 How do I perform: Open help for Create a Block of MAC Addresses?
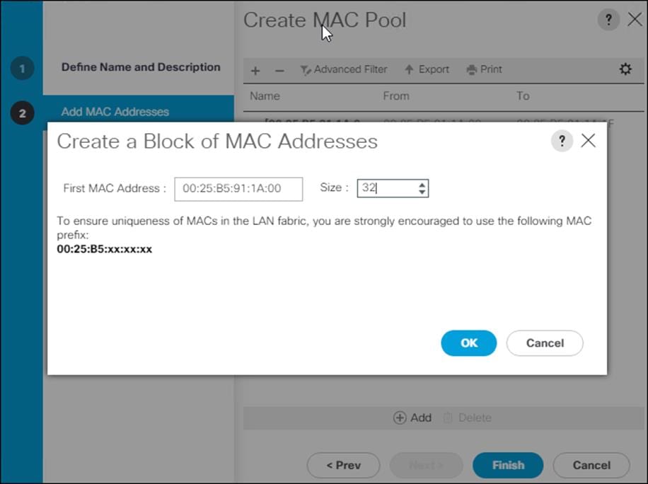pos(562,141)
